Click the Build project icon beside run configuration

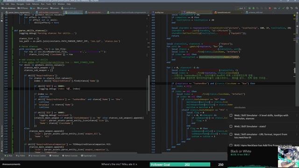(249, 8)
